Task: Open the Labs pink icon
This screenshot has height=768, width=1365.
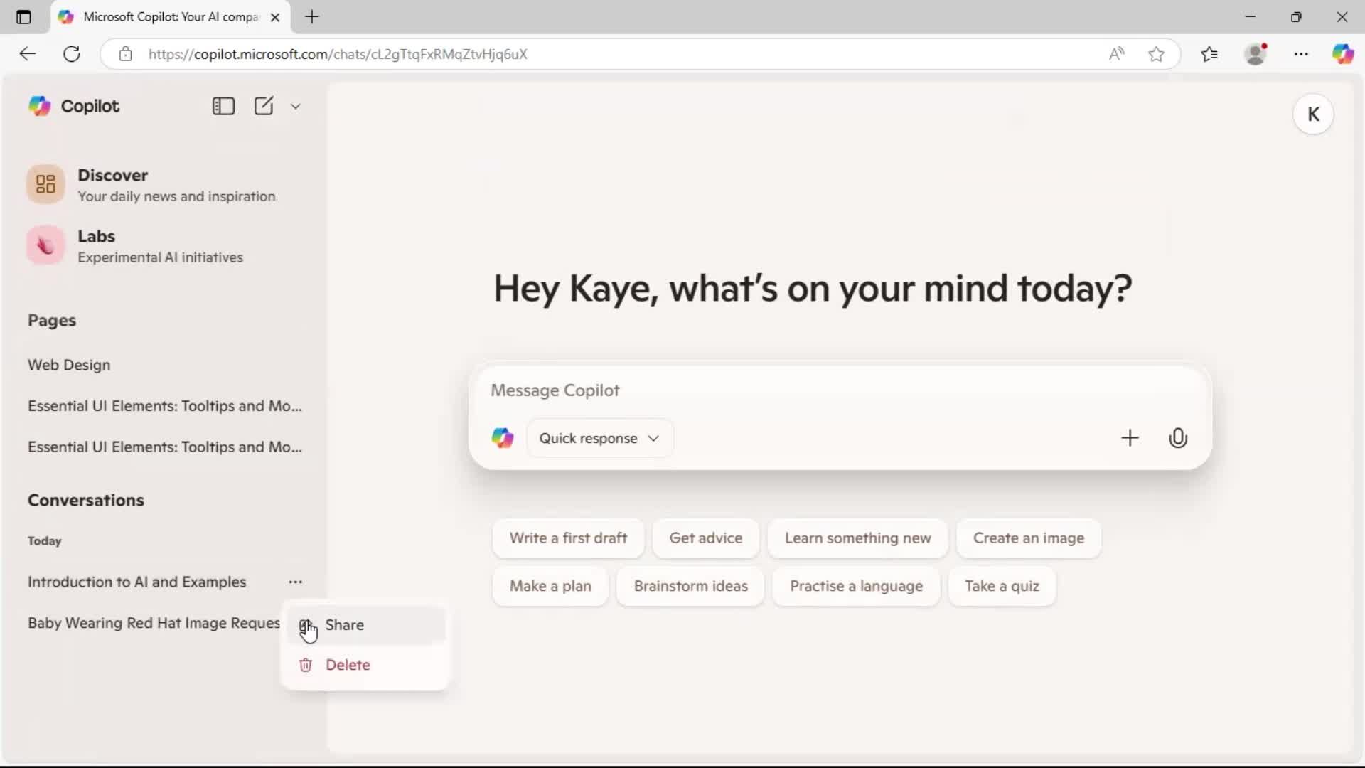Action: point(45,246)
